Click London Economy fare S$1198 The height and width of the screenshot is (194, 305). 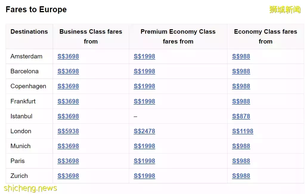243,131
